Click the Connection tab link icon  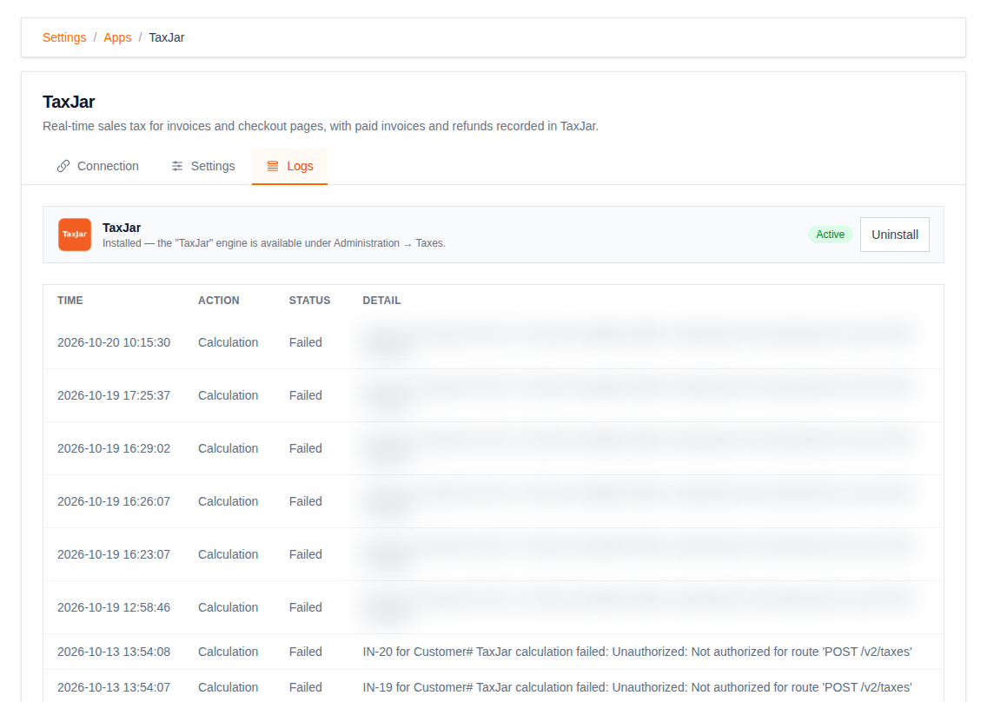63,166
